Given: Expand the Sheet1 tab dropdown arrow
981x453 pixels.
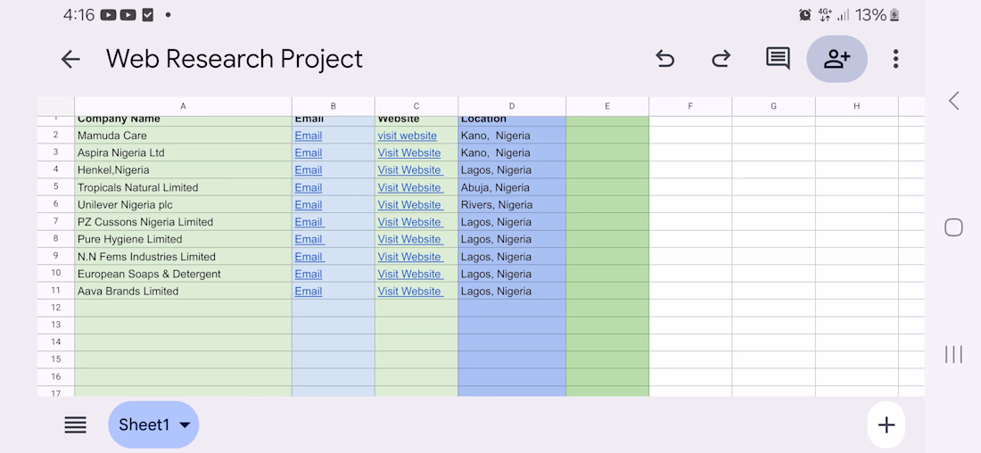Looking at the screenshot, I should coord(185,425).
